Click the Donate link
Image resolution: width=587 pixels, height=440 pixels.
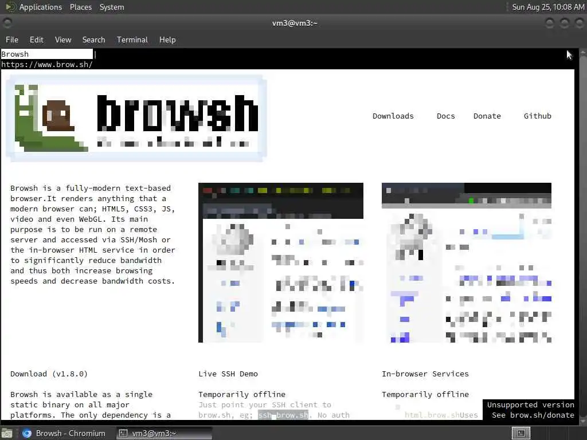tap(487, 116)
